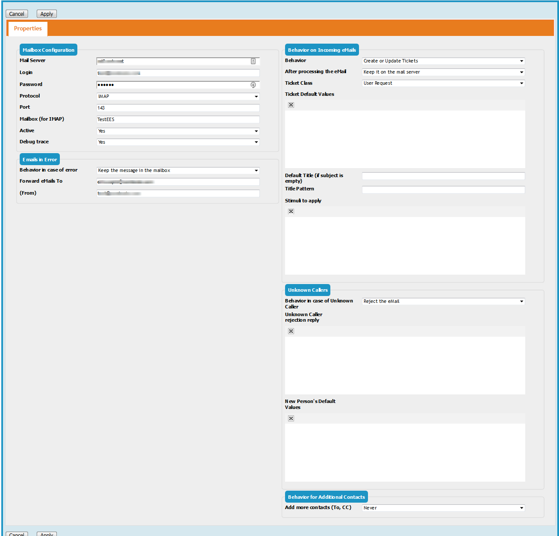Open the Active dropdown
559x536 pixels.
pos(178,131)
